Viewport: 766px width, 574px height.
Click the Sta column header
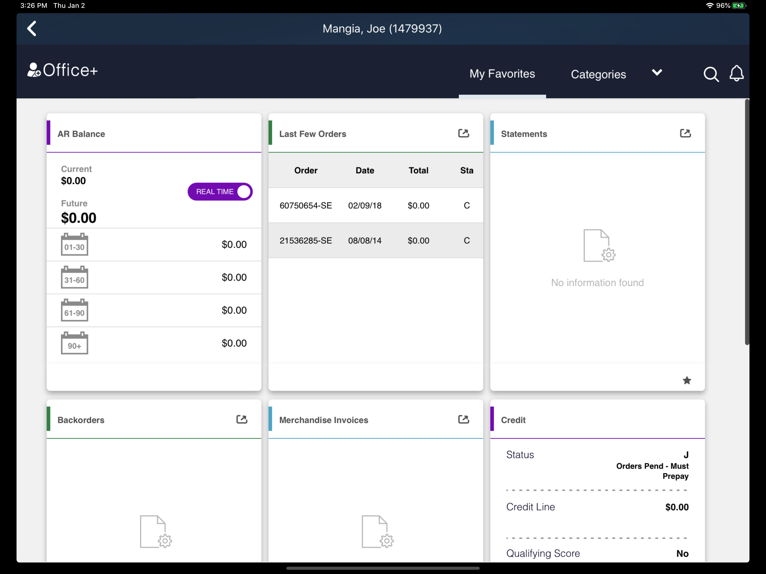467,170
